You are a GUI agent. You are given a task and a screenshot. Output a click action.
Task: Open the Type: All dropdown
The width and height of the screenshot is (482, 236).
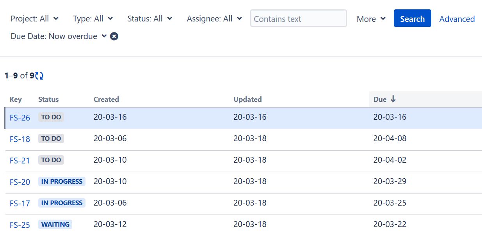tap(93, 18)
